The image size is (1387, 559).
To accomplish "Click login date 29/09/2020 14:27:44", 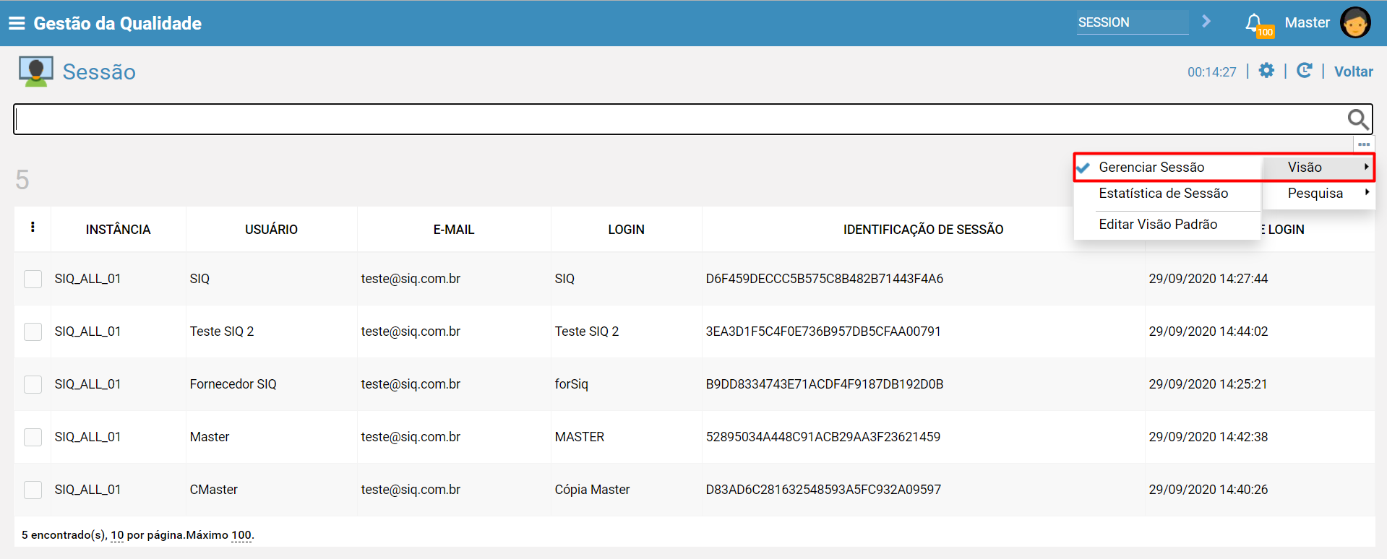I will pyautogui.click(x=1208, y=279).
